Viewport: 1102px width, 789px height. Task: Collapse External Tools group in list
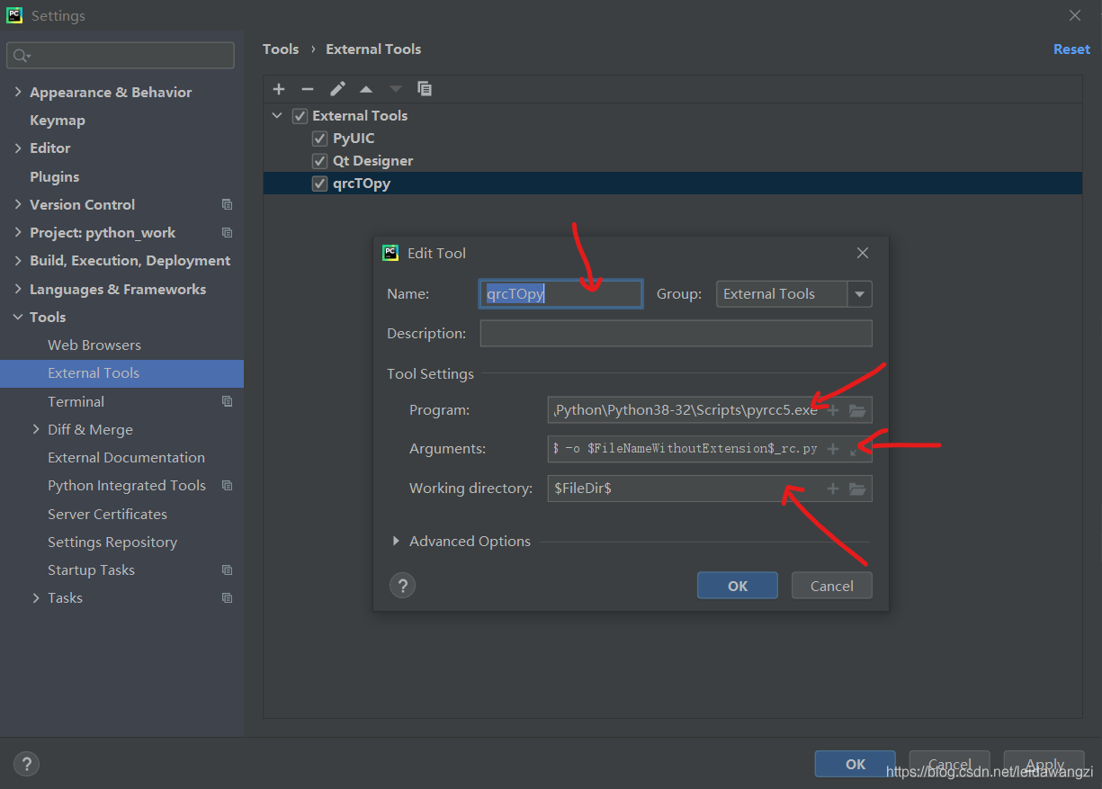click(x=278, y=116)
